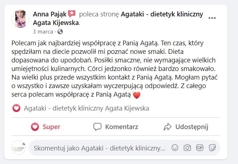Toggle the Super reaction button
The image size is (238, 164).
click(45, 127)
